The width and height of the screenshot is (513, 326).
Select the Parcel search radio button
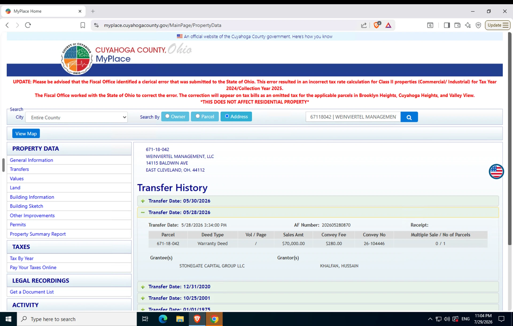197,116
